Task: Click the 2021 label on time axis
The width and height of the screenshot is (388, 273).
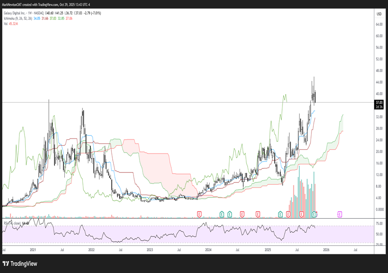Action: pos(33,249)
